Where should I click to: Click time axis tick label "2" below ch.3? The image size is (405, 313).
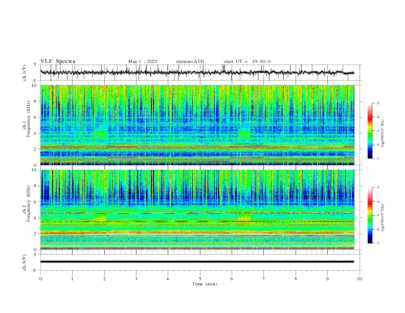(x=104, y=279)
